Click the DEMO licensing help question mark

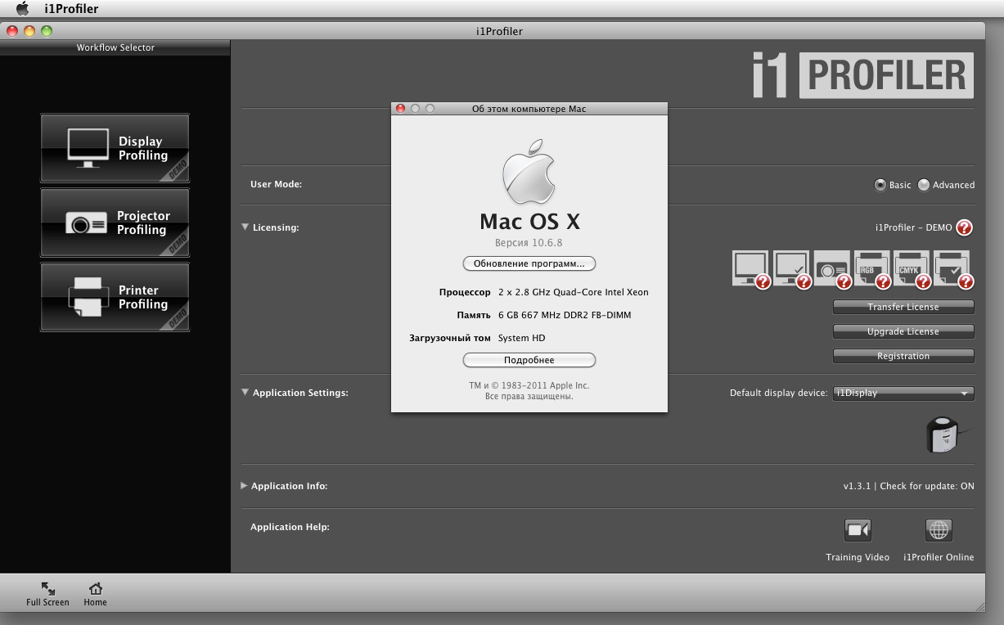[x=965, y=227]
